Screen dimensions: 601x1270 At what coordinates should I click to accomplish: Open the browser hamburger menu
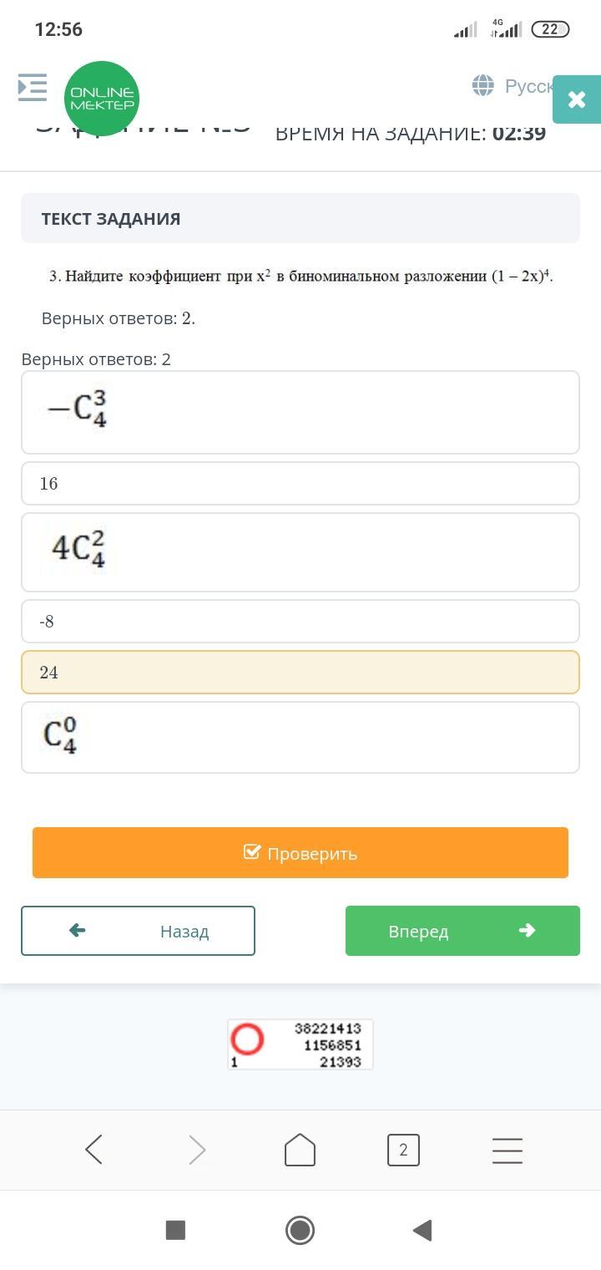(507, 1151)
